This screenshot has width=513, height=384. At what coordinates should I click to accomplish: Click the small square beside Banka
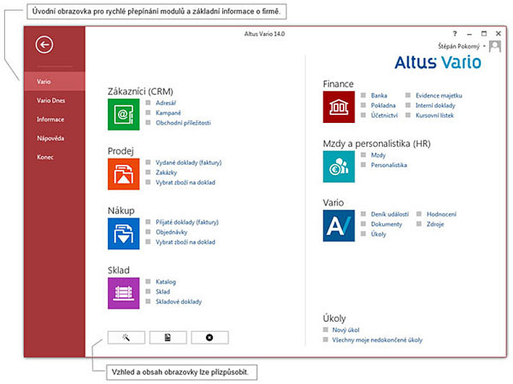pyautogui.click(x=363, y=95)
